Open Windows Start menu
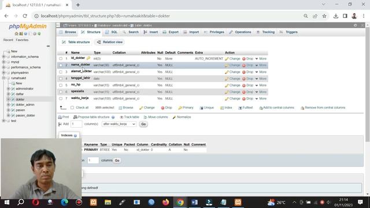Viewport: 370px width, 208px height. 6,202
